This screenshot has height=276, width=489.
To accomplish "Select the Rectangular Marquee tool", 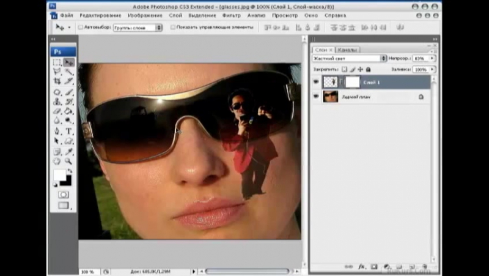I will [x=57, y=62].
